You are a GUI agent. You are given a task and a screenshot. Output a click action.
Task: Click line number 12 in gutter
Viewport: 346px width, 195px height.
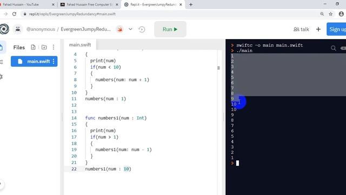click(74, 105)
